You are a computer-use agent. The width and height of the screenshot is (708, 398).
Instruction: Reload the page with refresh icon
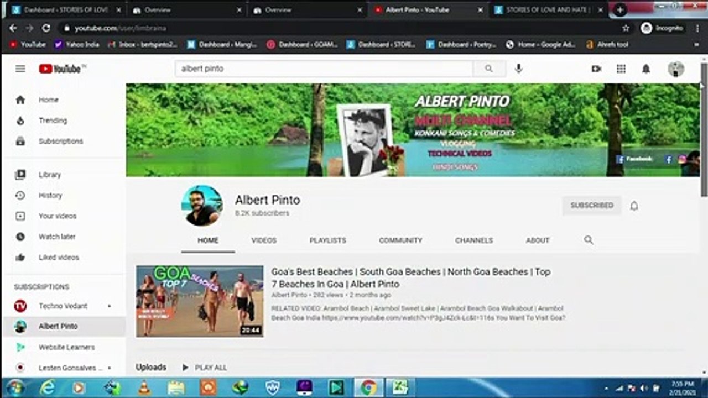[x=46, y=28]
